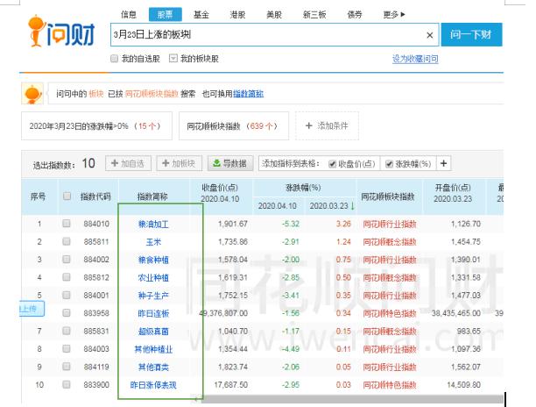Switch to the 美股 tab
This screenshot has height=407, width=536.
point(274,14)
